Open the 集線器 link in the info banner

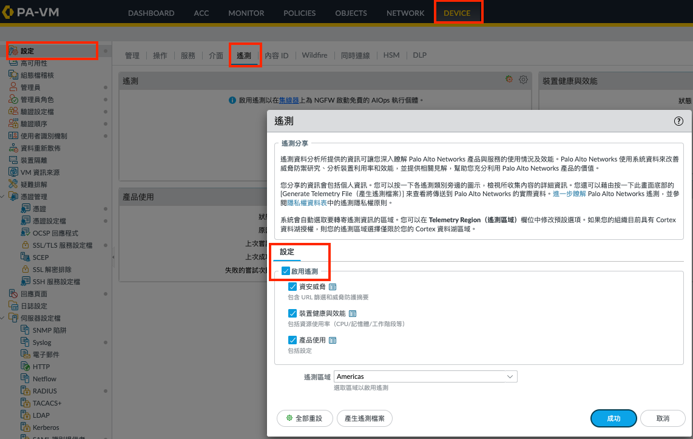coord(289,100)
